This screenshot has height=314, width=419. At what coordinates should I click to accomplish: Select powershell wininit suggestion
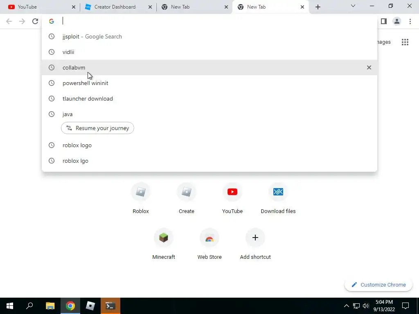(x=209, y=83)
